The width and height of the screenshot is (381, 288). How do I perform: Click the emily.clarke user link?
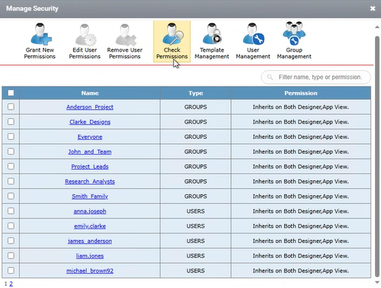click(x=90, y=226)
